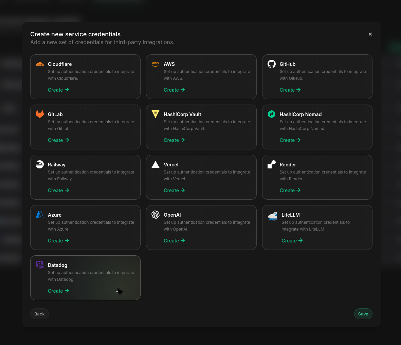Go back with the Back button
The image size is (401, 345).
39,314
